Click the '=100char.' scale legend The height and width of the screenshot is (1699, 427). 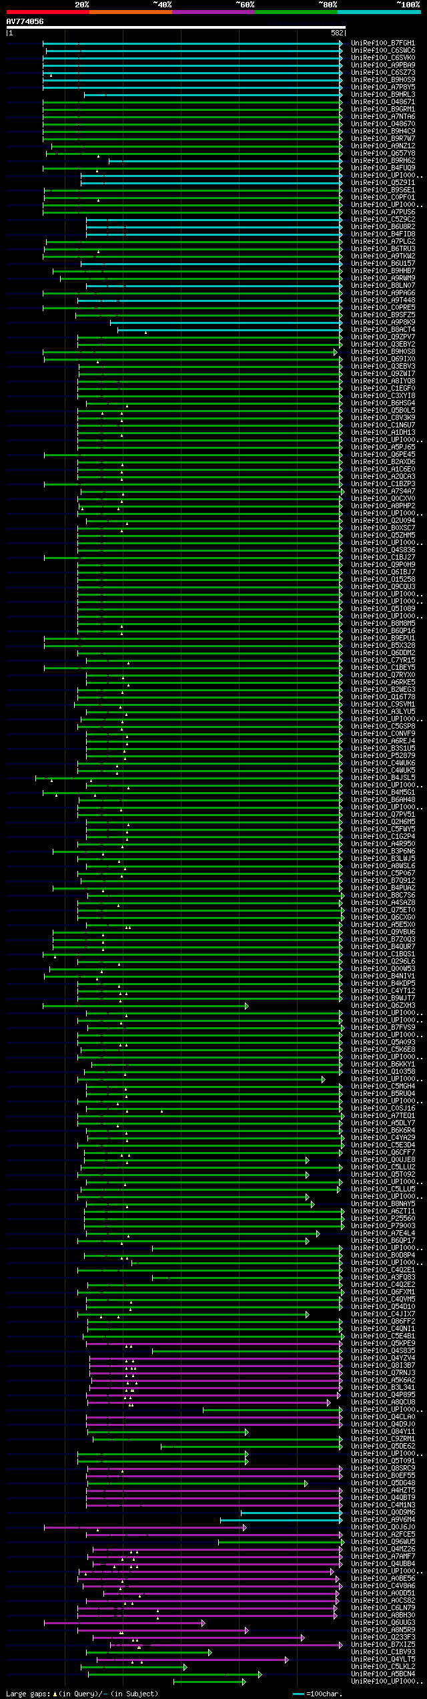[318, 1694]
